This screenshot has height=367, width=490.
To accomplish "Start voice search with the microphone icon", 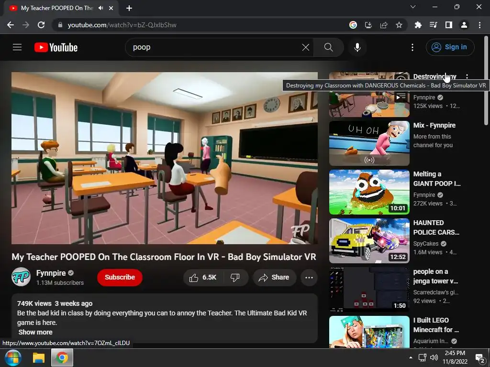I will point(357,47).
